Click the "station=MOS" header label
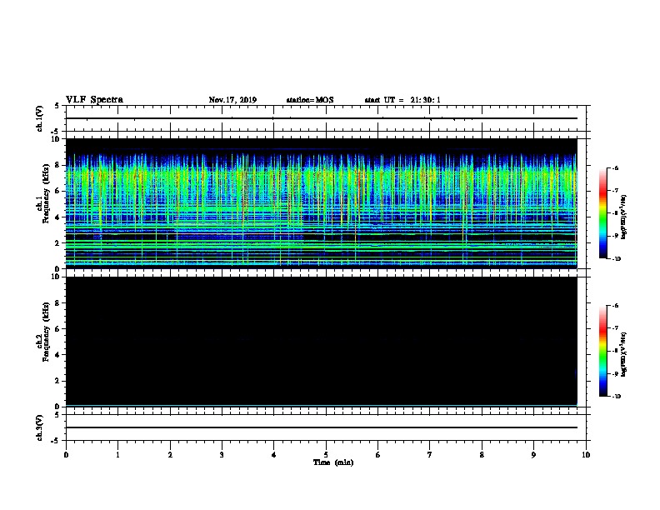 click(310, 100)
